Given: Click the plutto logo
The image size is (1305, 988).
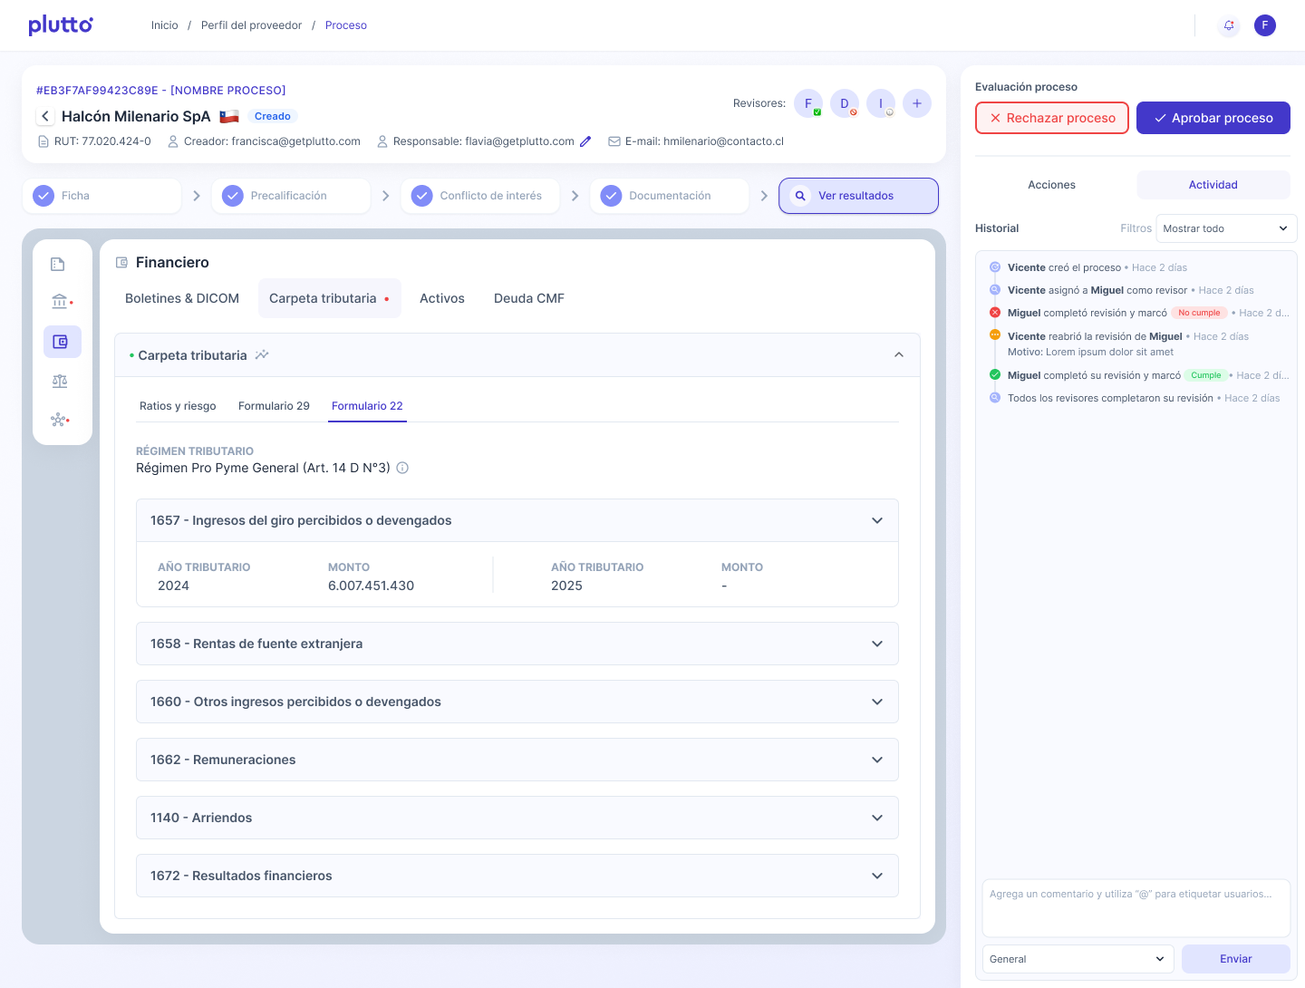Looking at the screenshot, I should 61,24.
